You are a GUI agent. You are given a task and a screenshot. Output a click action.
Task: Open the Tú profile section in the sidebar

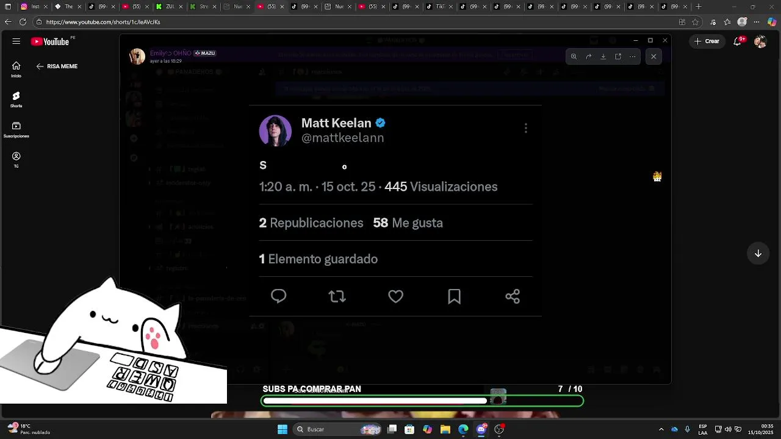coord(16,160)
